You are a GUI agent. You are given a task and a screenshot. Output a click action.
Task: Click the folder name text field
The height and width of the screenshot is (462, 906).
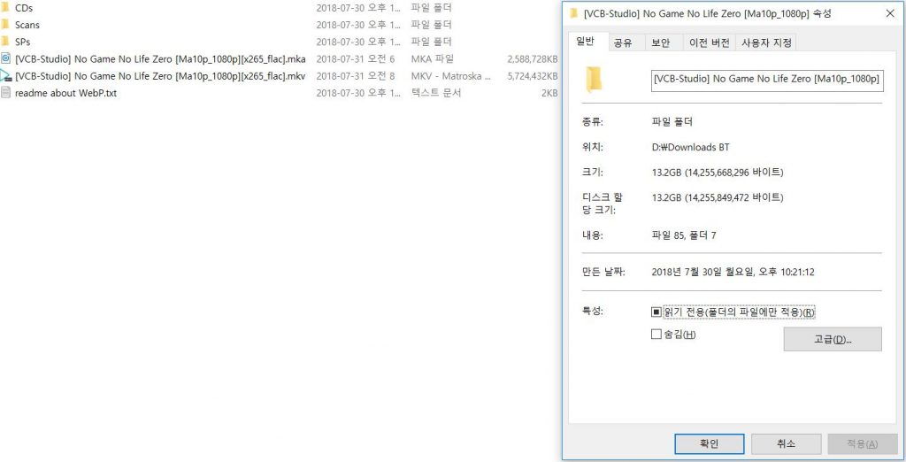[x=767, y=80]
